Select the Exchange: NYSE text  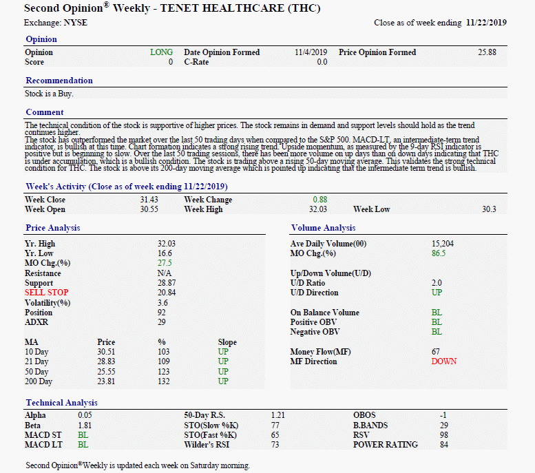56,23
